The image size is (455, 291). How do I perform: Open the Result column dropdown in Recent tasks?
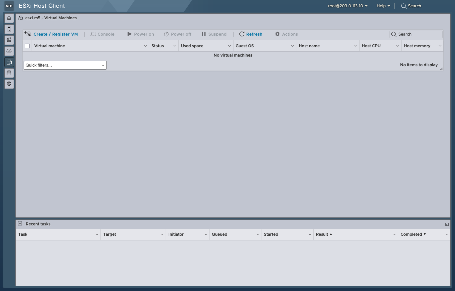tap(394, 234)
